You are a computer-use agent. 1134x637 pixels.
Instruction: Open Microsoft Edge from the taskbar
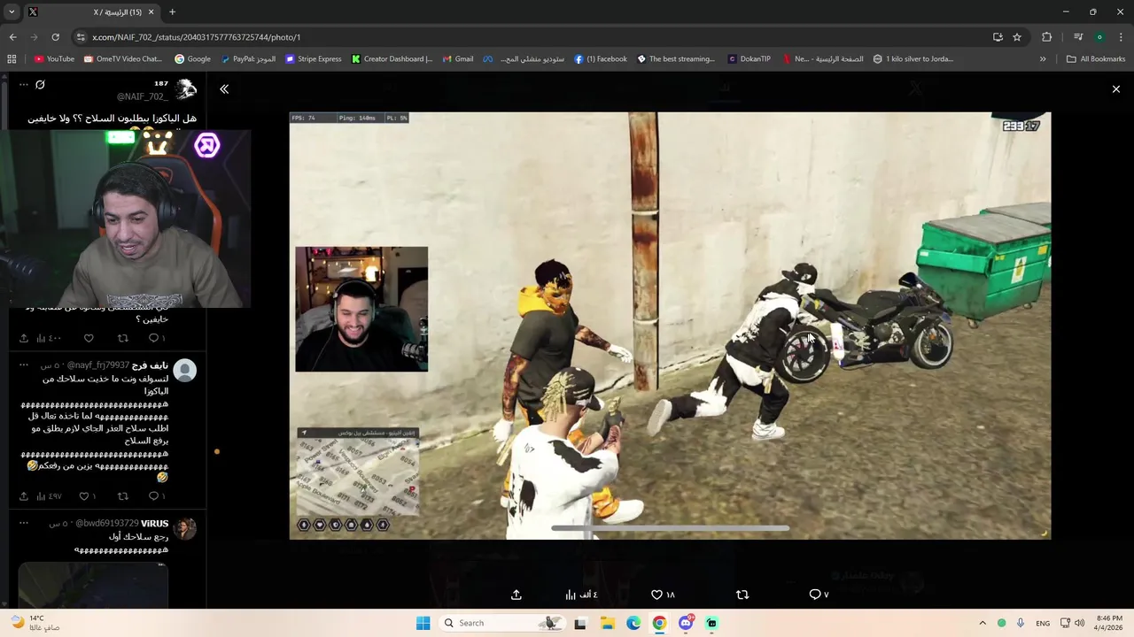point(633,623)
